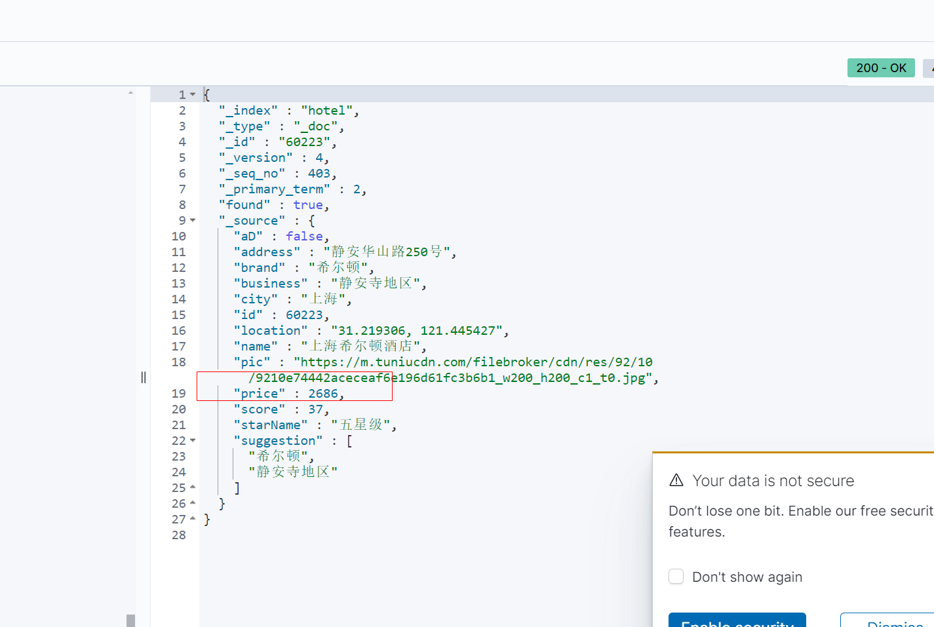Click the fold arrow at line 26
The height and width of the screenshot is (627, 934).
pos(193,503)
